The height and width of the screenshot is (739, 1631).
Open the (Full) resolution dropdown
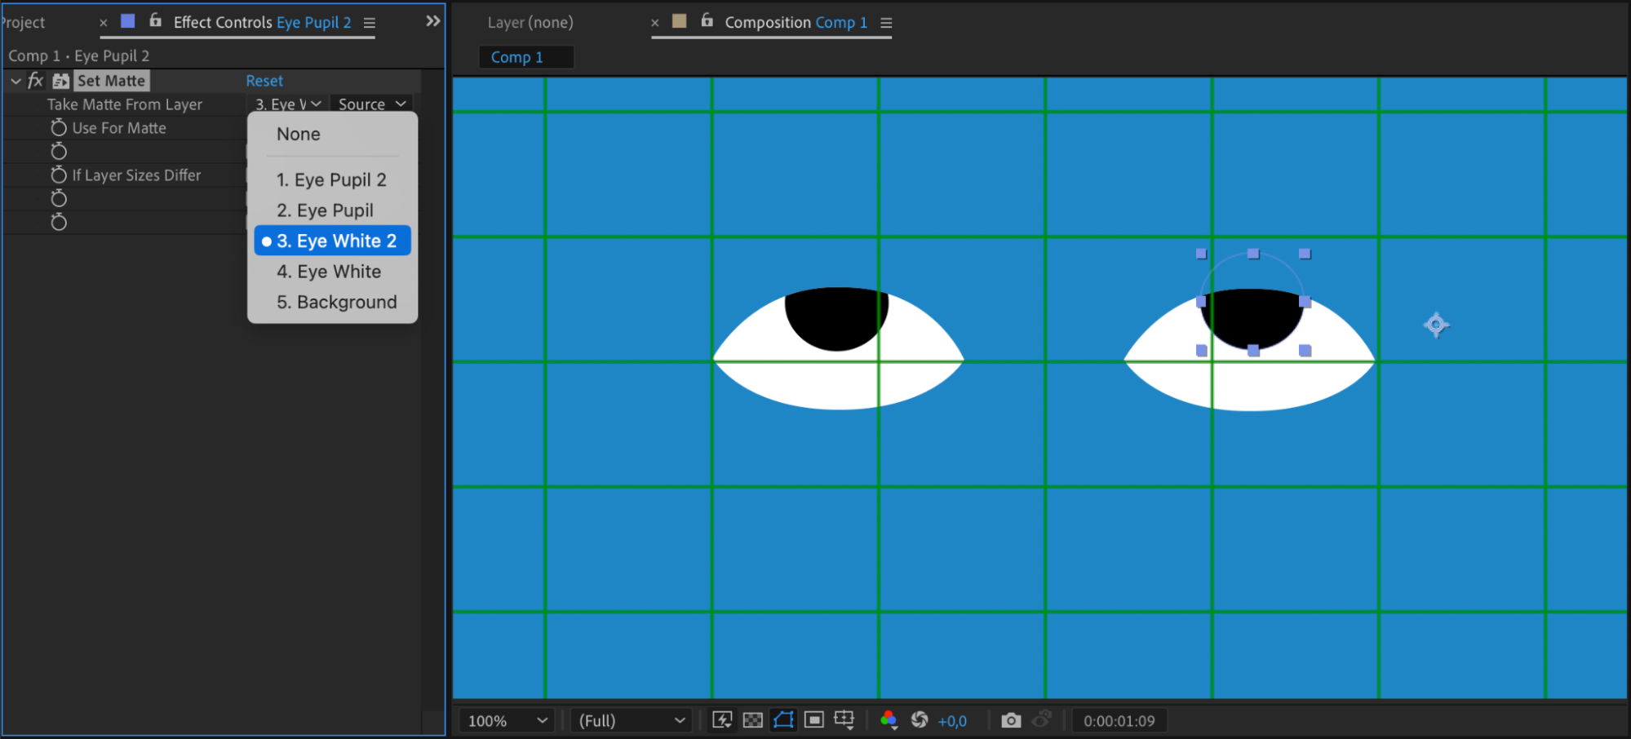click(631, 721)
